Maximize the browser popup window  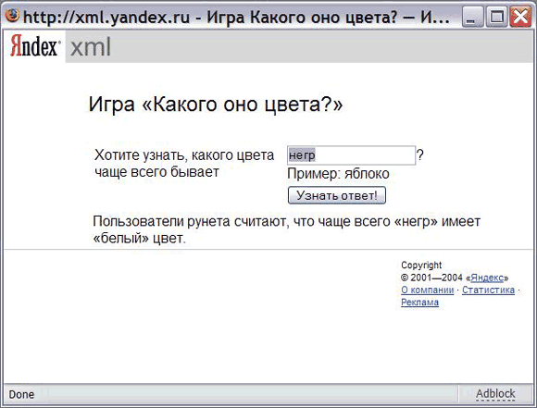pyautogui.click(x=496, y=17)
